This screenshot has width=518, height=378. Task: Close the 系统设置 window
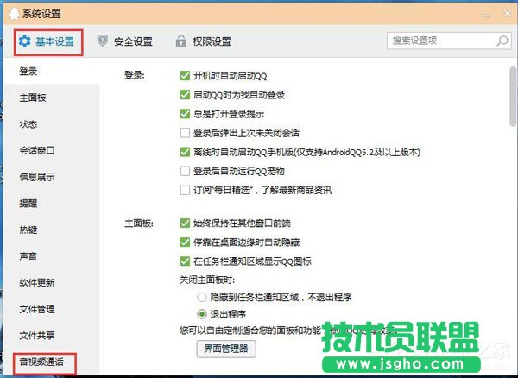point(507,13)
